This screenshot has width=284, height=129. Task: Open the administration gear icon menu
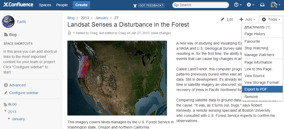249,5
